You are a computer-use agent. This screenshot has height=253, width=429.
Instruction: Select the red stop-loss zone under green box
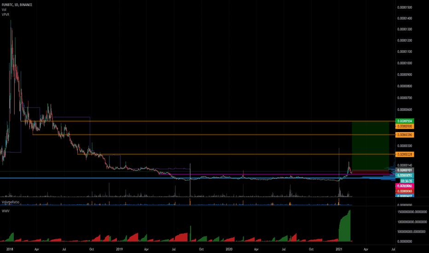tap(371, 172)
